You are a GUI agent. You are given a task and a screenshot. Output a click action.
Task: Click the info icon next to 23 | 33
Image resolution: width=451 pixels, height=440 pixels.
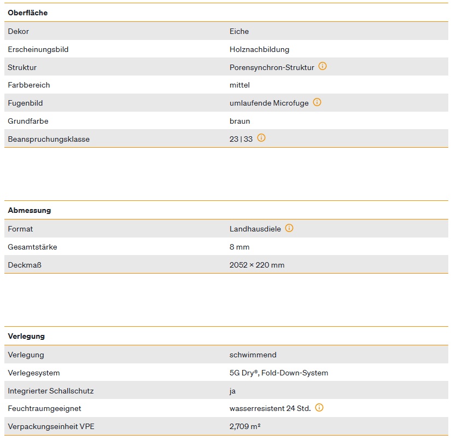[x=261, y=138]
